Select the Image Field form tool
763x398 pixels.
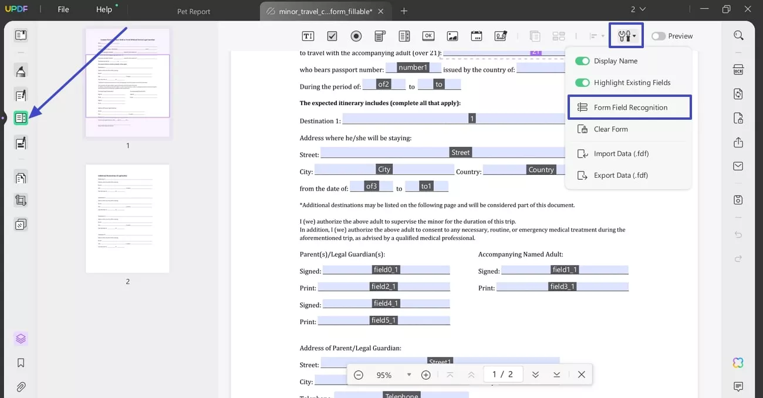pos(452,36)
